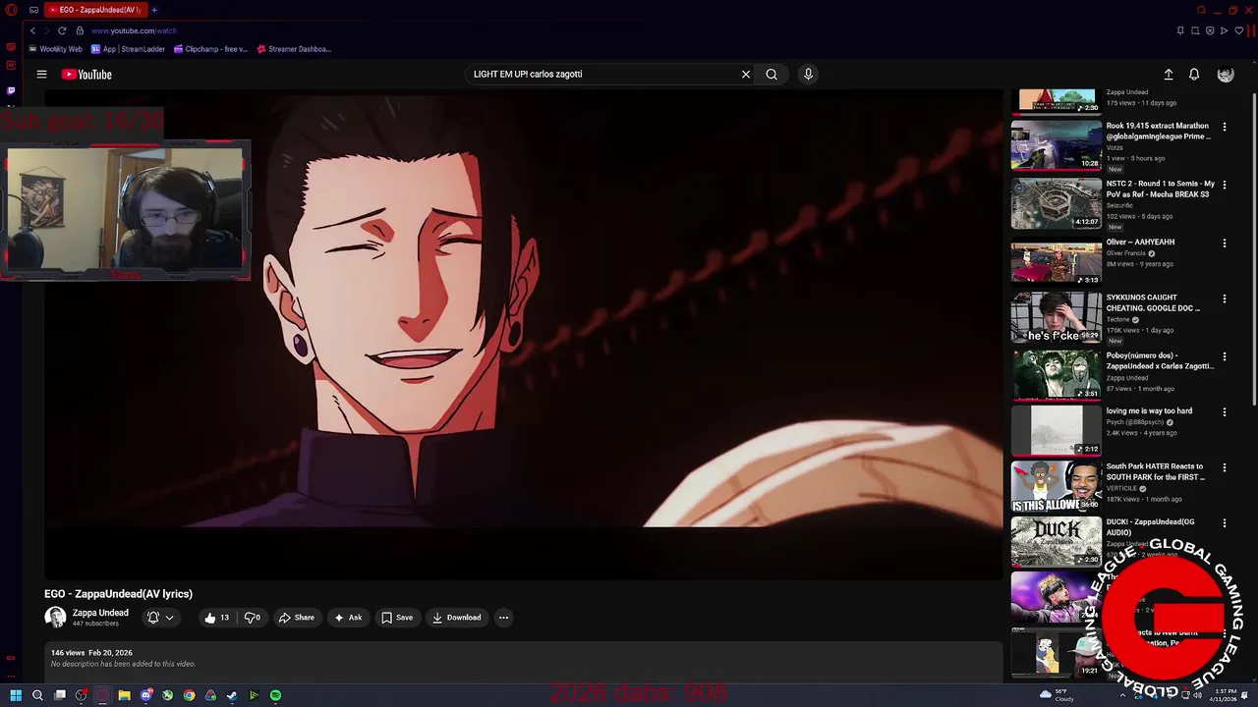Image resolution: width=1258 pixels, height=707 pixels.
Task: Open the App StreamLadder bookmark
Action: (x=128, y=49)
